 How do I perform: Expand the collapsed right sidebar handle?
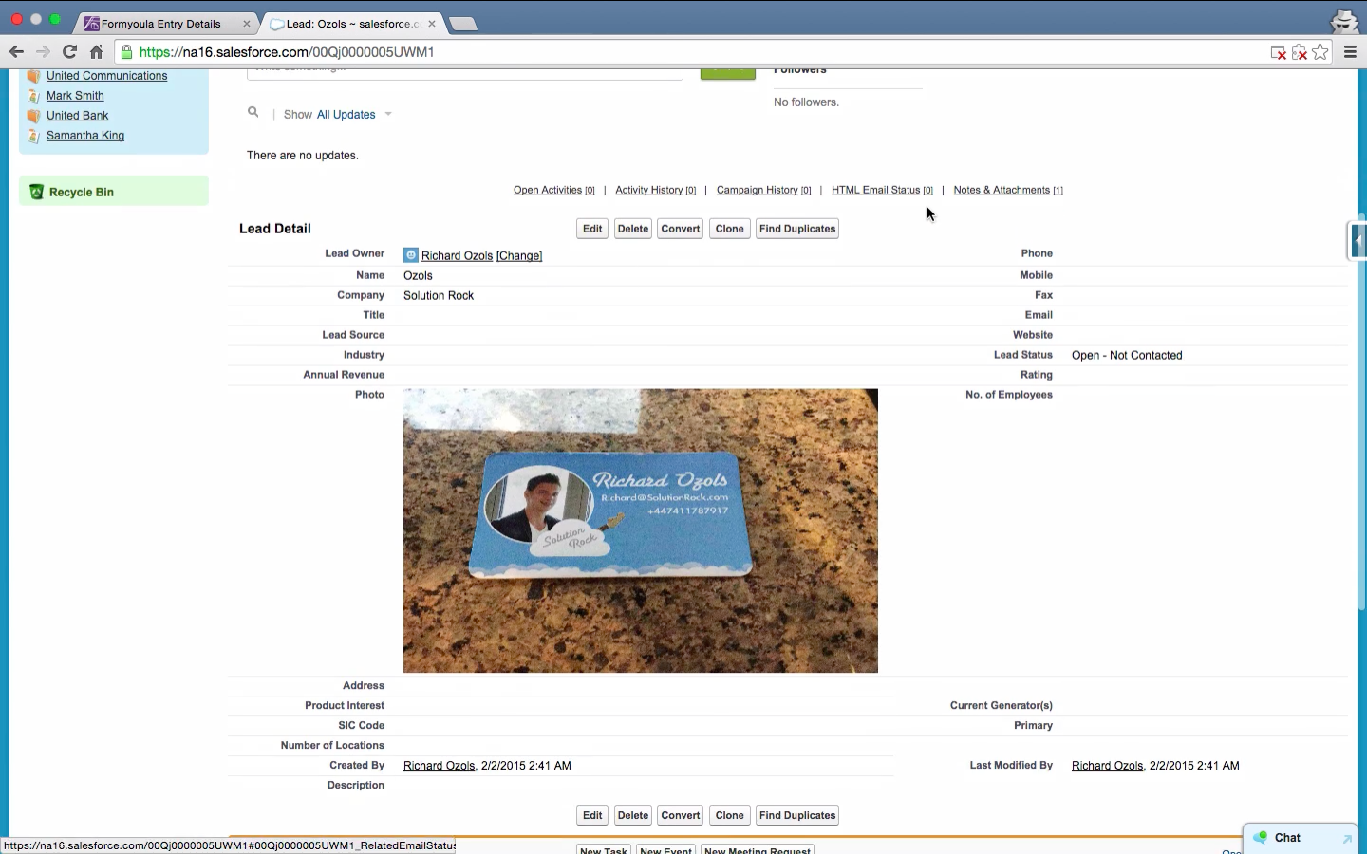coord(1358,241)
